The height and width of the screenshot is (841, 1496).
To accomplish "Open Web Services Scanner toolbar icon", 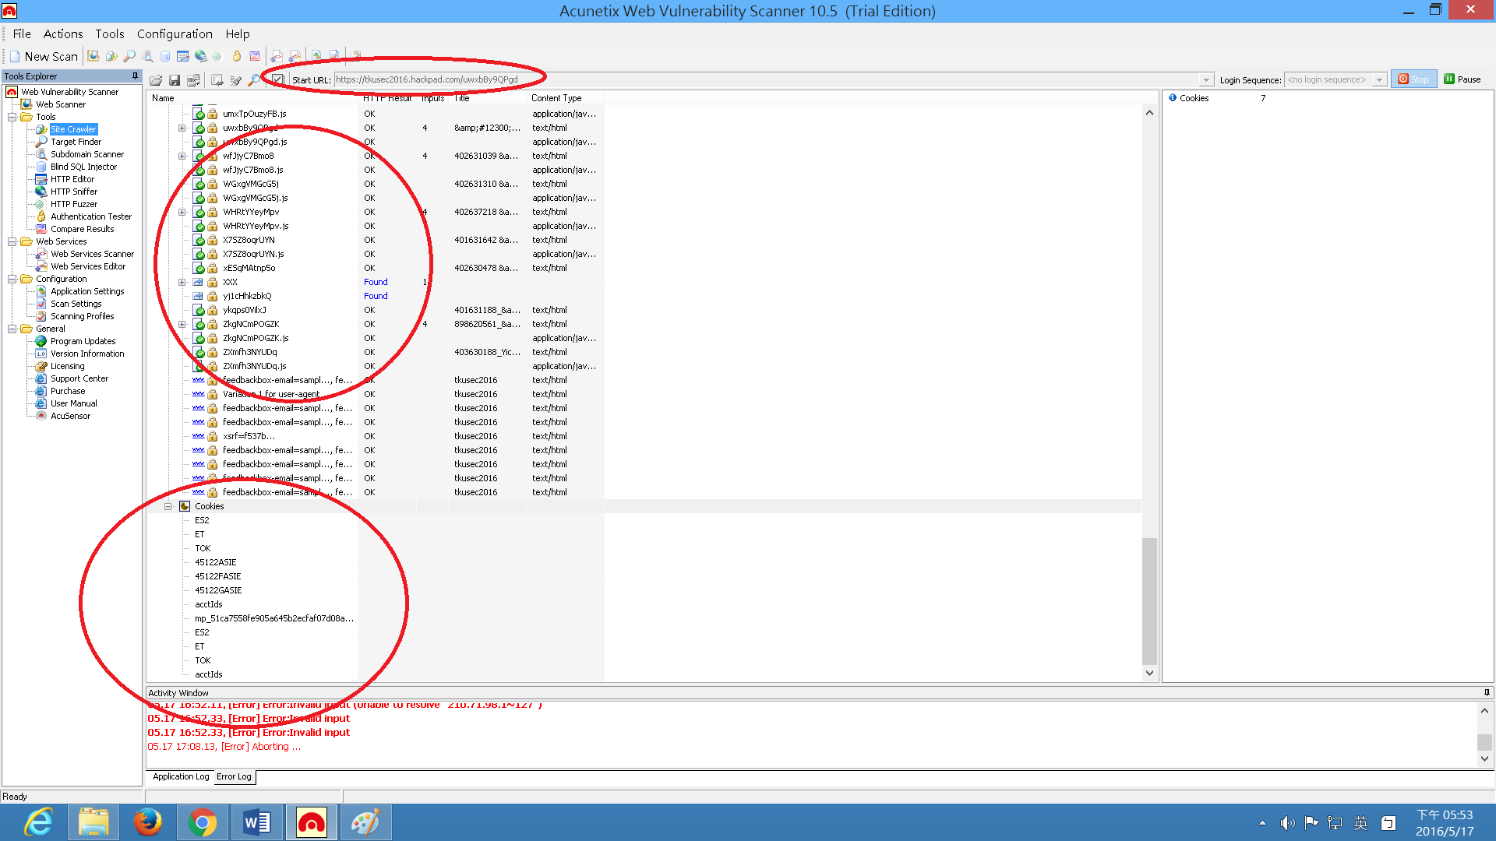I will coord(277,56).
